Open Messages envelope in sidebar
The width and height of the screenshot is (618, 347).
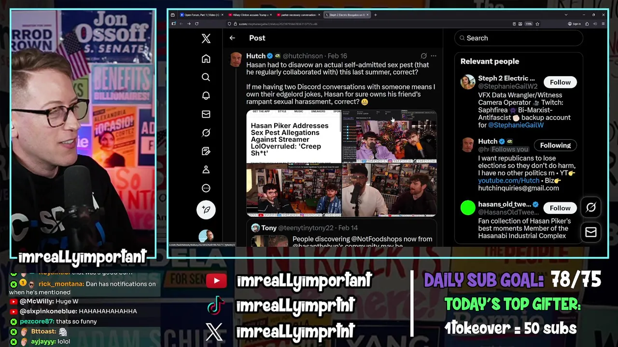click(x=206, y=114)
